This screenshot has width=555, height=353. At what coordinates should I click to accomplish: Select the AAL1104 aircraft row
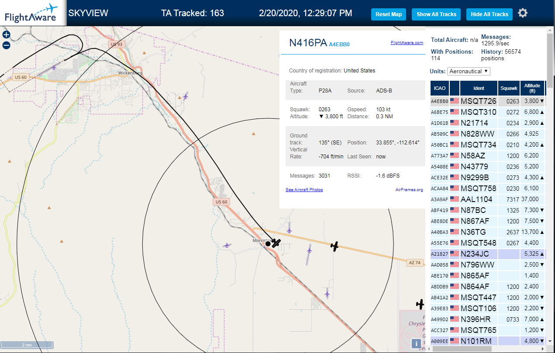[487, 199]
